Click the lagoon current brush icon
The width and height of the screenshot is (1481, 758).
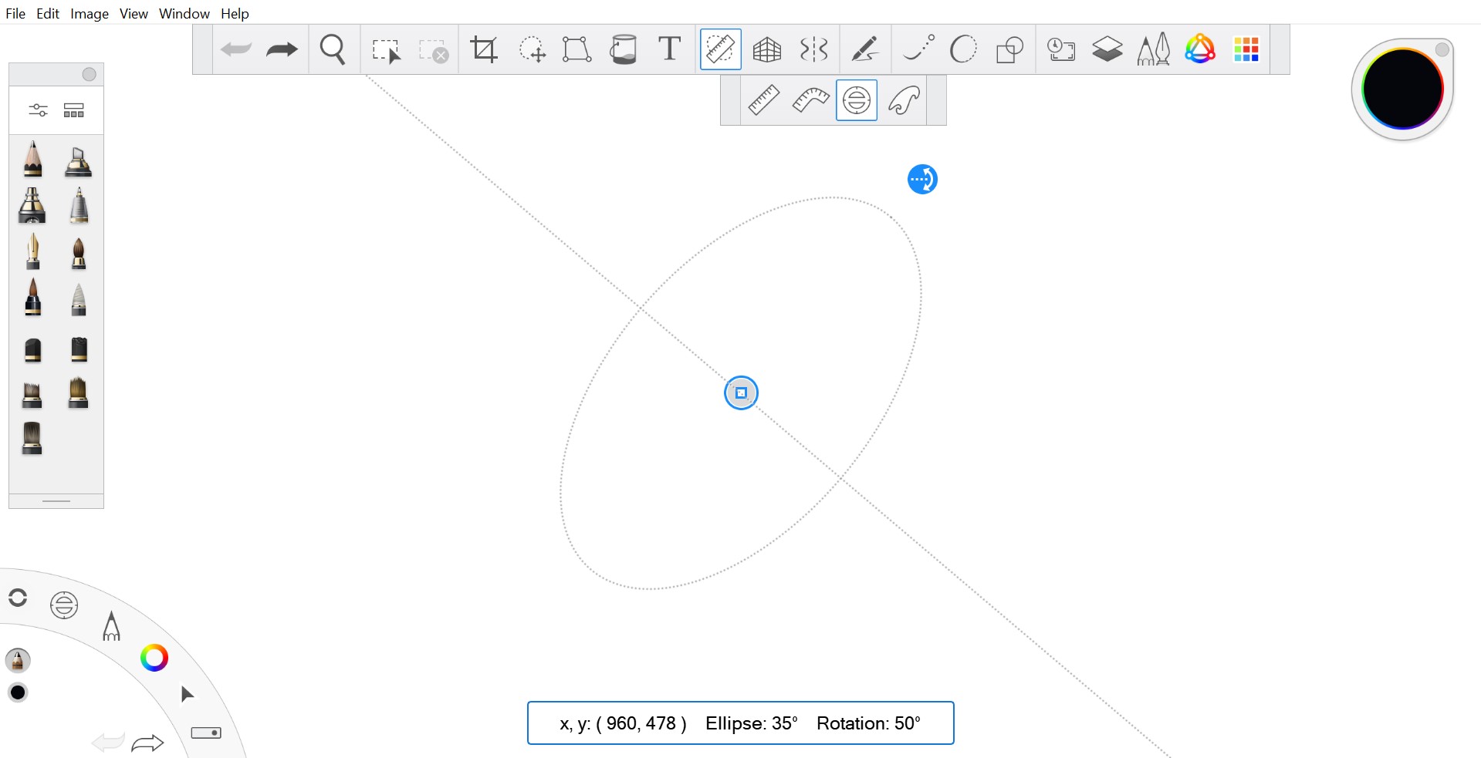coord(18,660)
